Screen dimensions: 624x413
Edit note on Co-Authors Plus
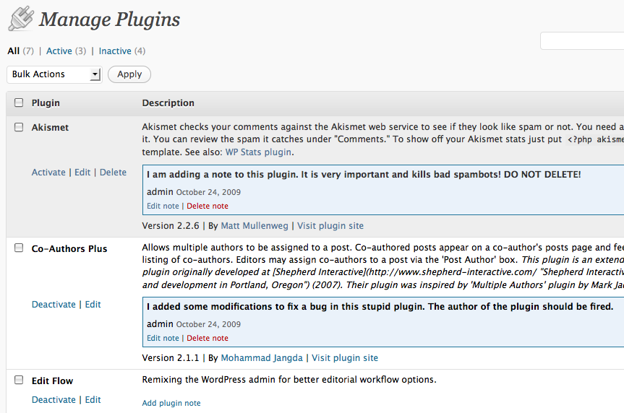tap(163, 338)
